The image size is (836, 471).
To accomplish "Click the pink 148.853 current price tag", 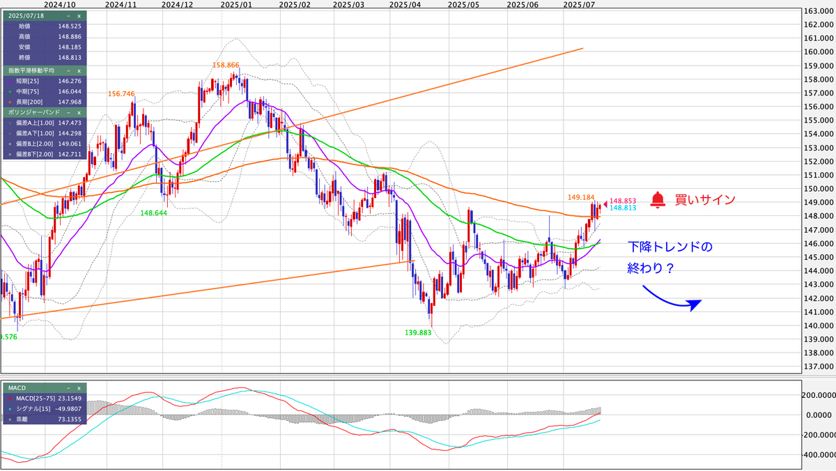I will click(621, 201).
